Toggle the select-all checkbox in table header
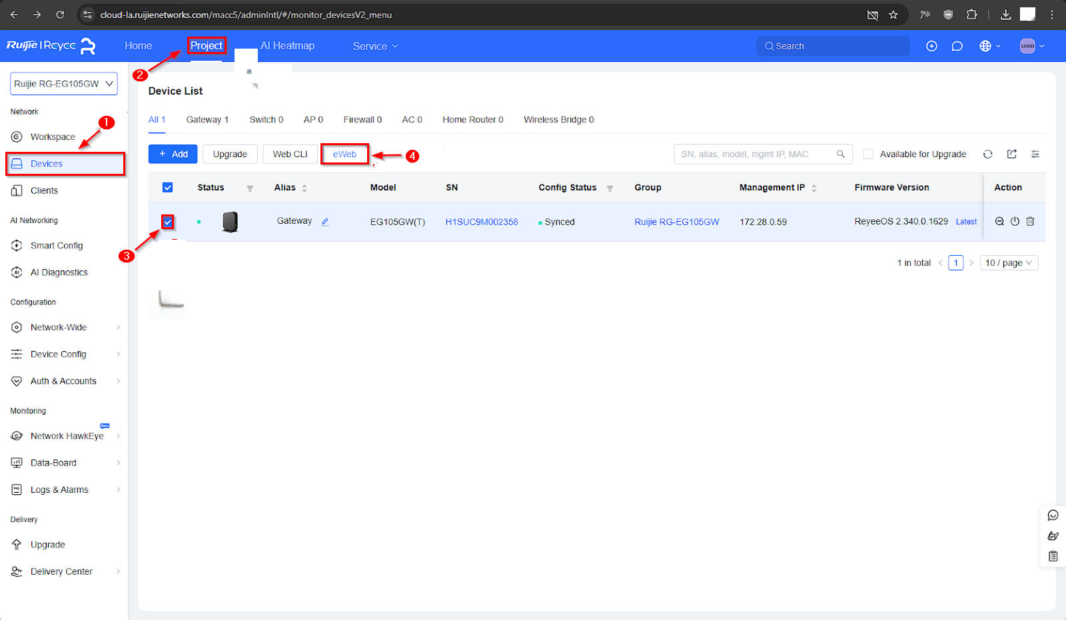 point(168,188)
